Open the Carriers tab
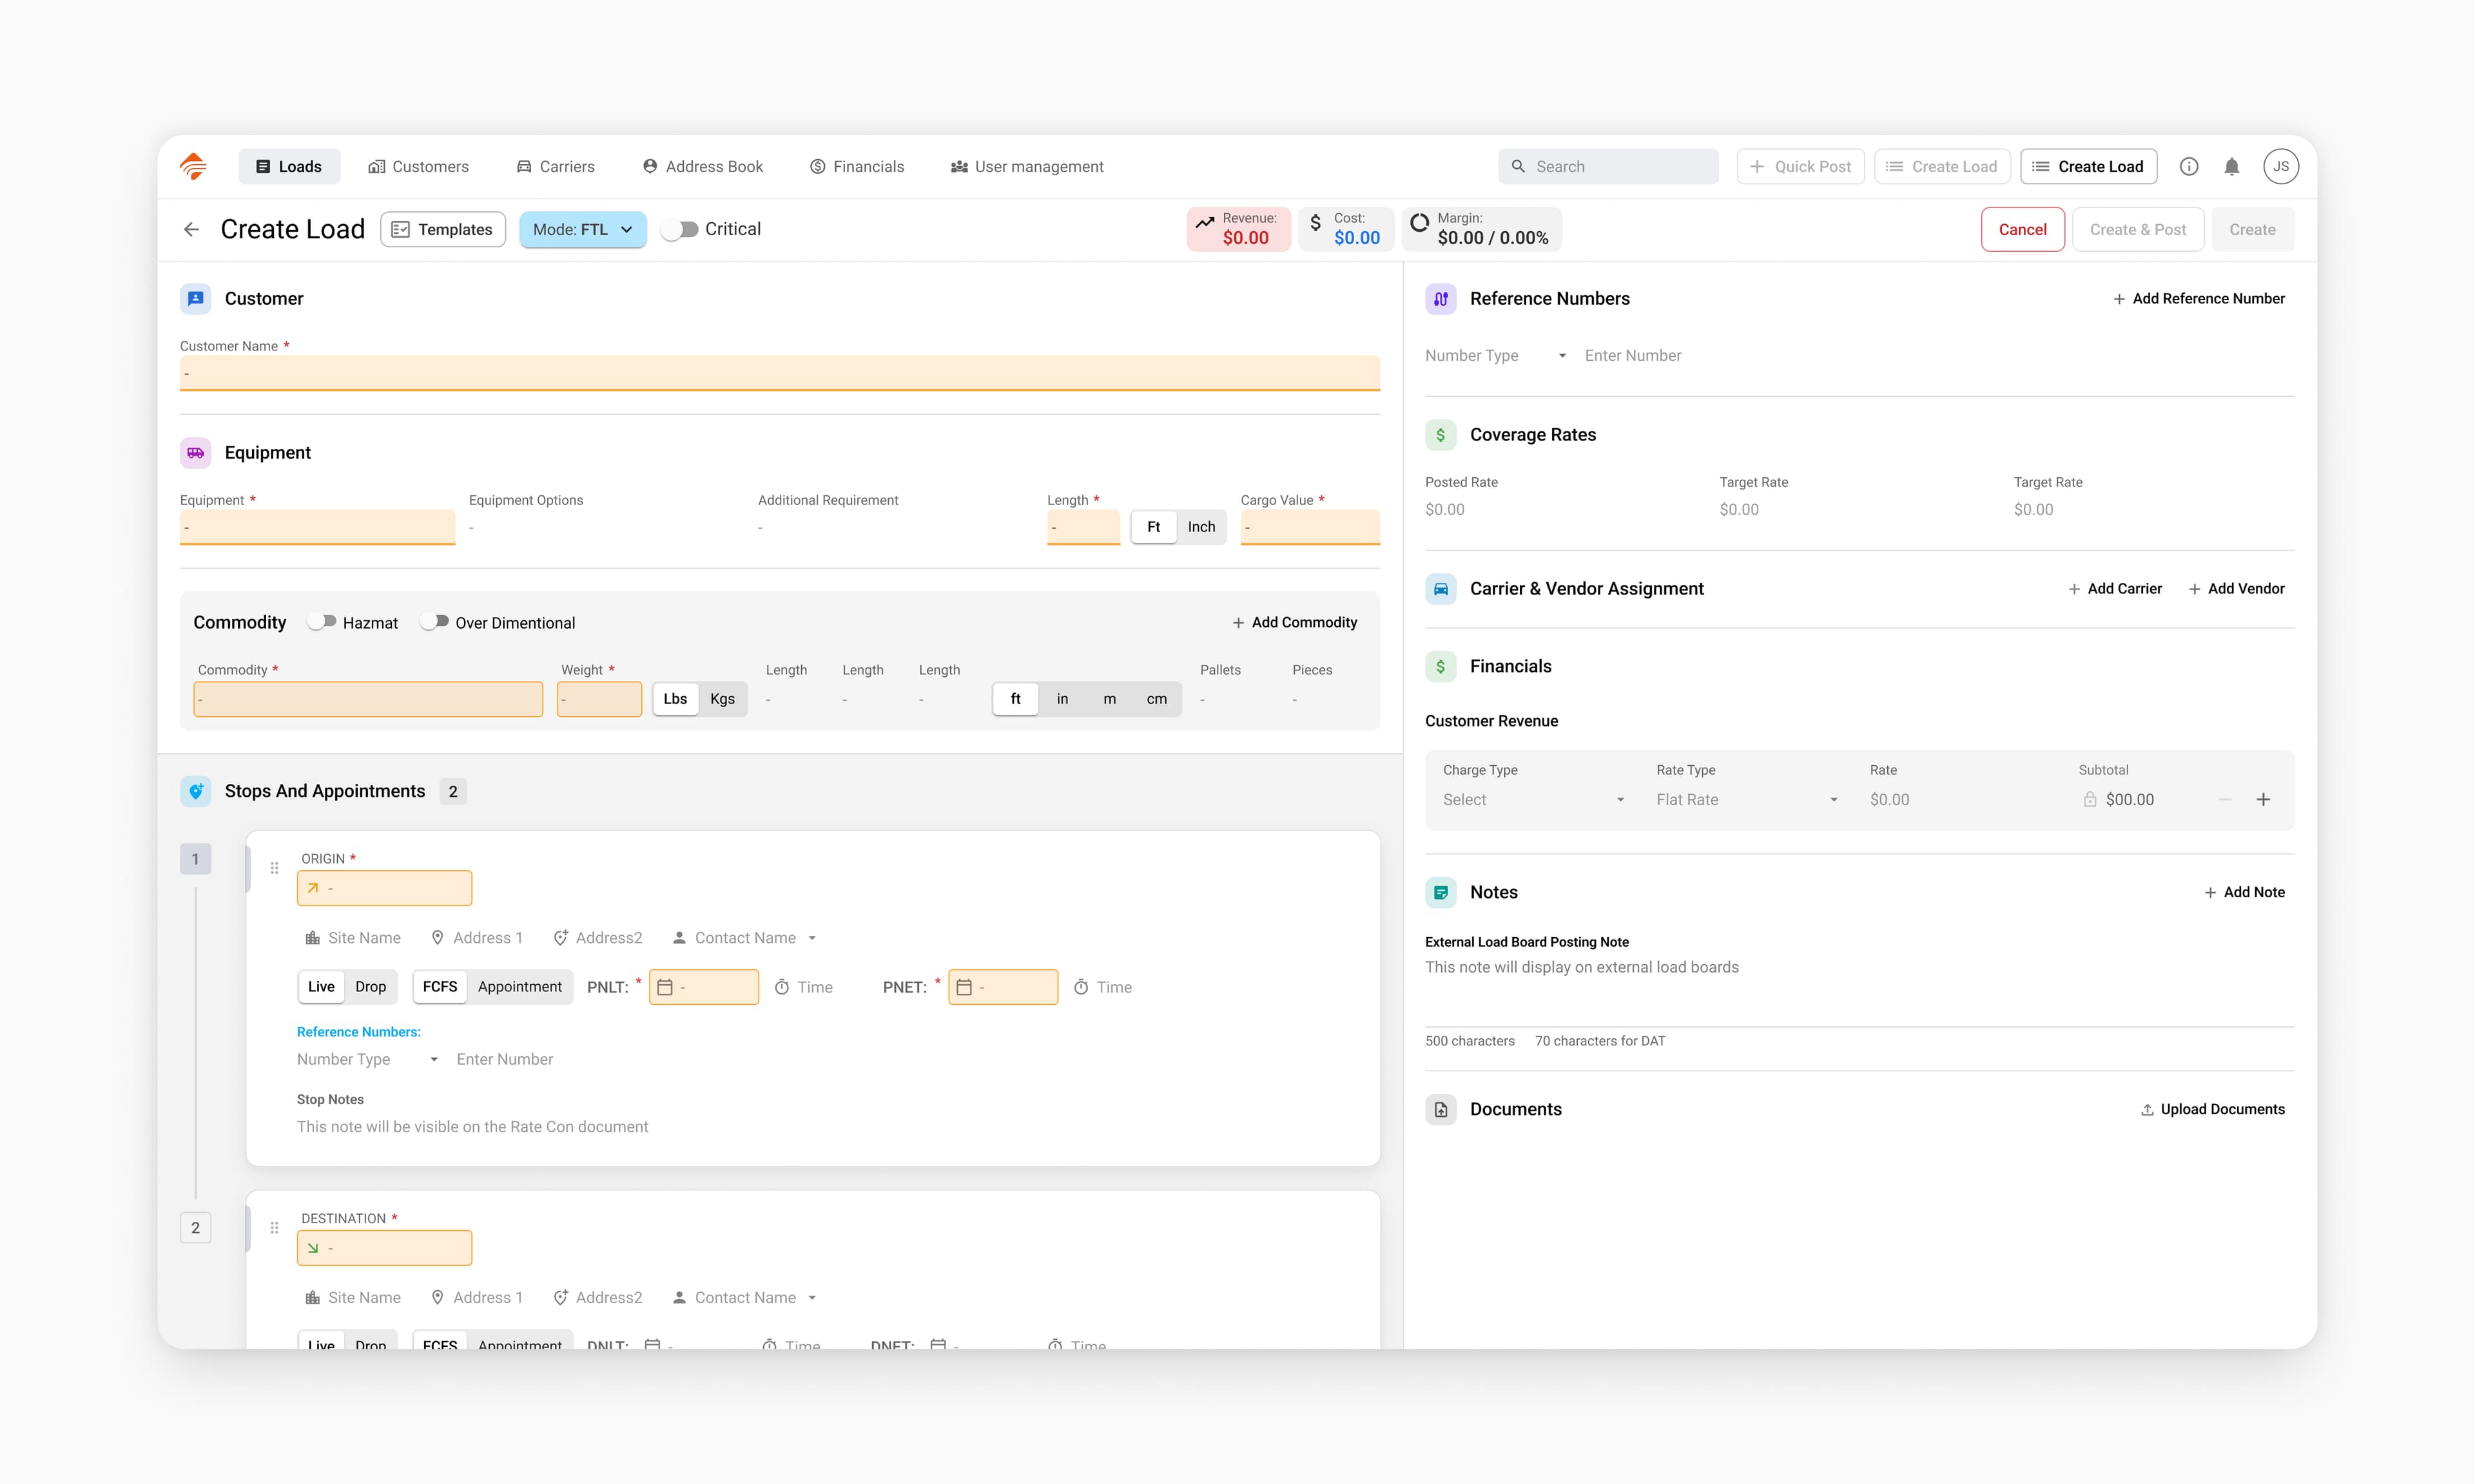Viewport: 2475px width, 1484px height. click(555, 166)
